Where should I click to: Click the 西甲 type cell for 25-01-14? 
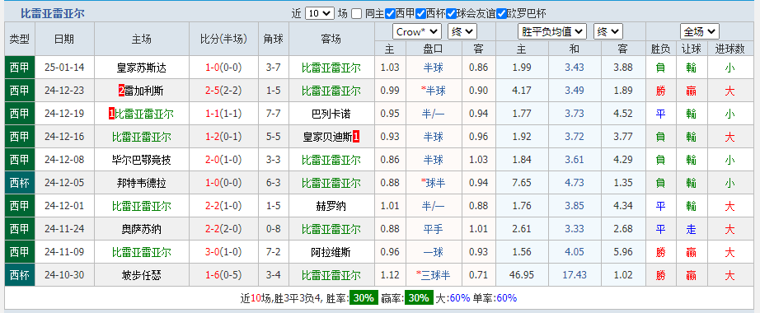coord(20,68)
